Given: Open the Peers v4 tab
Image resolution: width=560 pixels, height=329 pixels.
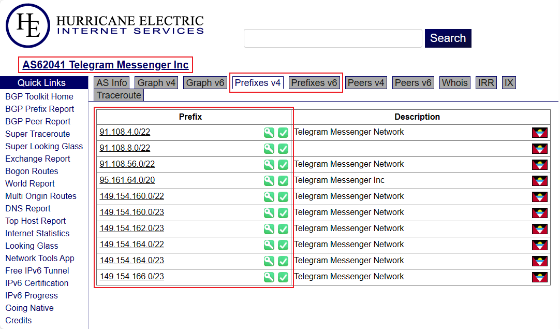Looking at the screenshot, I should point(366,83).
